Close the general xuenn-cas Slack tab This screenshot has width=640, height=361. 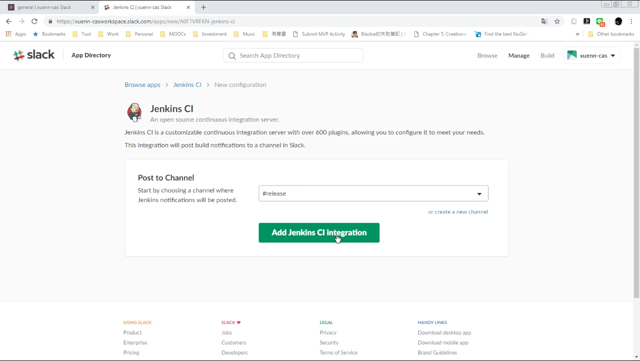click(92, 7)
